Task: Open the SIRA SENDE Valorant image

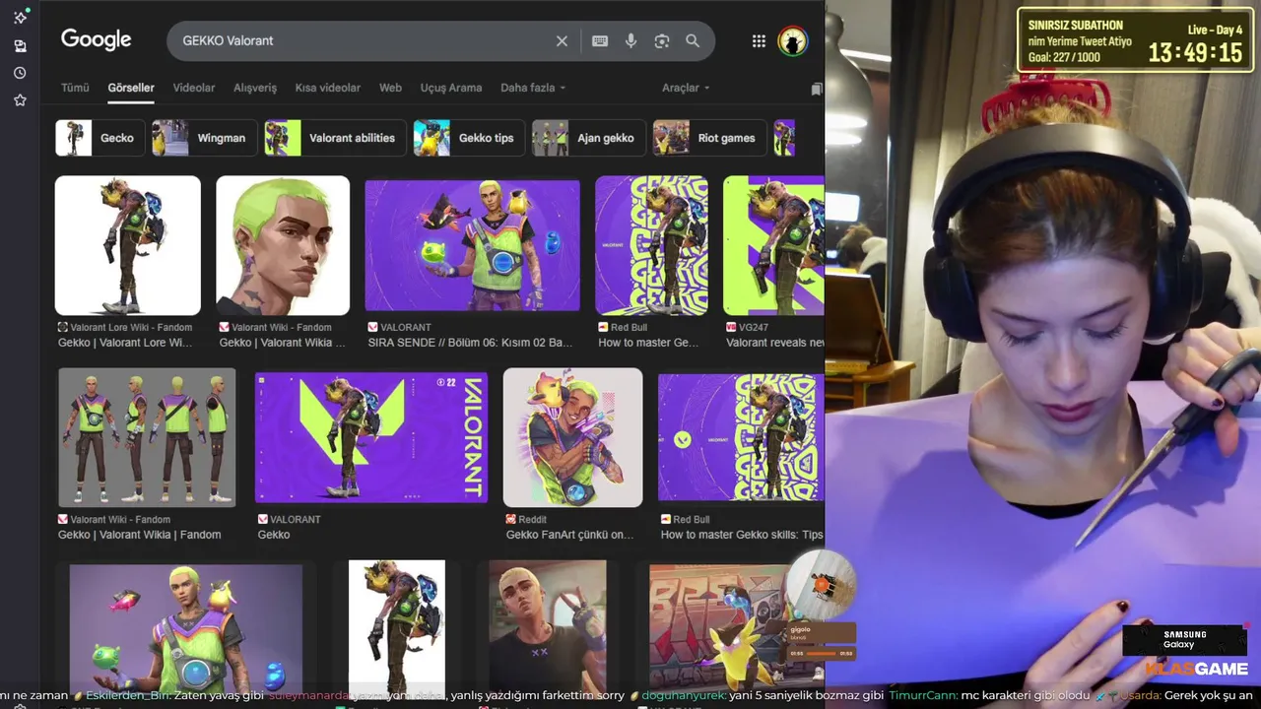Action: tap(473, 245)
